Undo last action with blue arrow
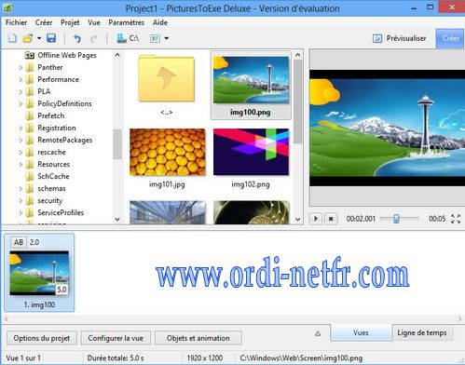This screenshot has height=365, width=465. (77, 38)
